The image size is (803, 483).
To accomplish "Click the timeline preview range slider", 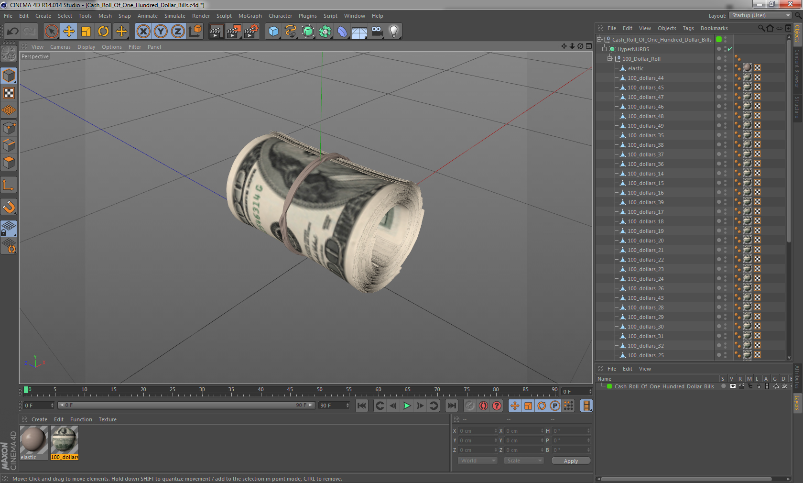I will (x=186, y=405).
